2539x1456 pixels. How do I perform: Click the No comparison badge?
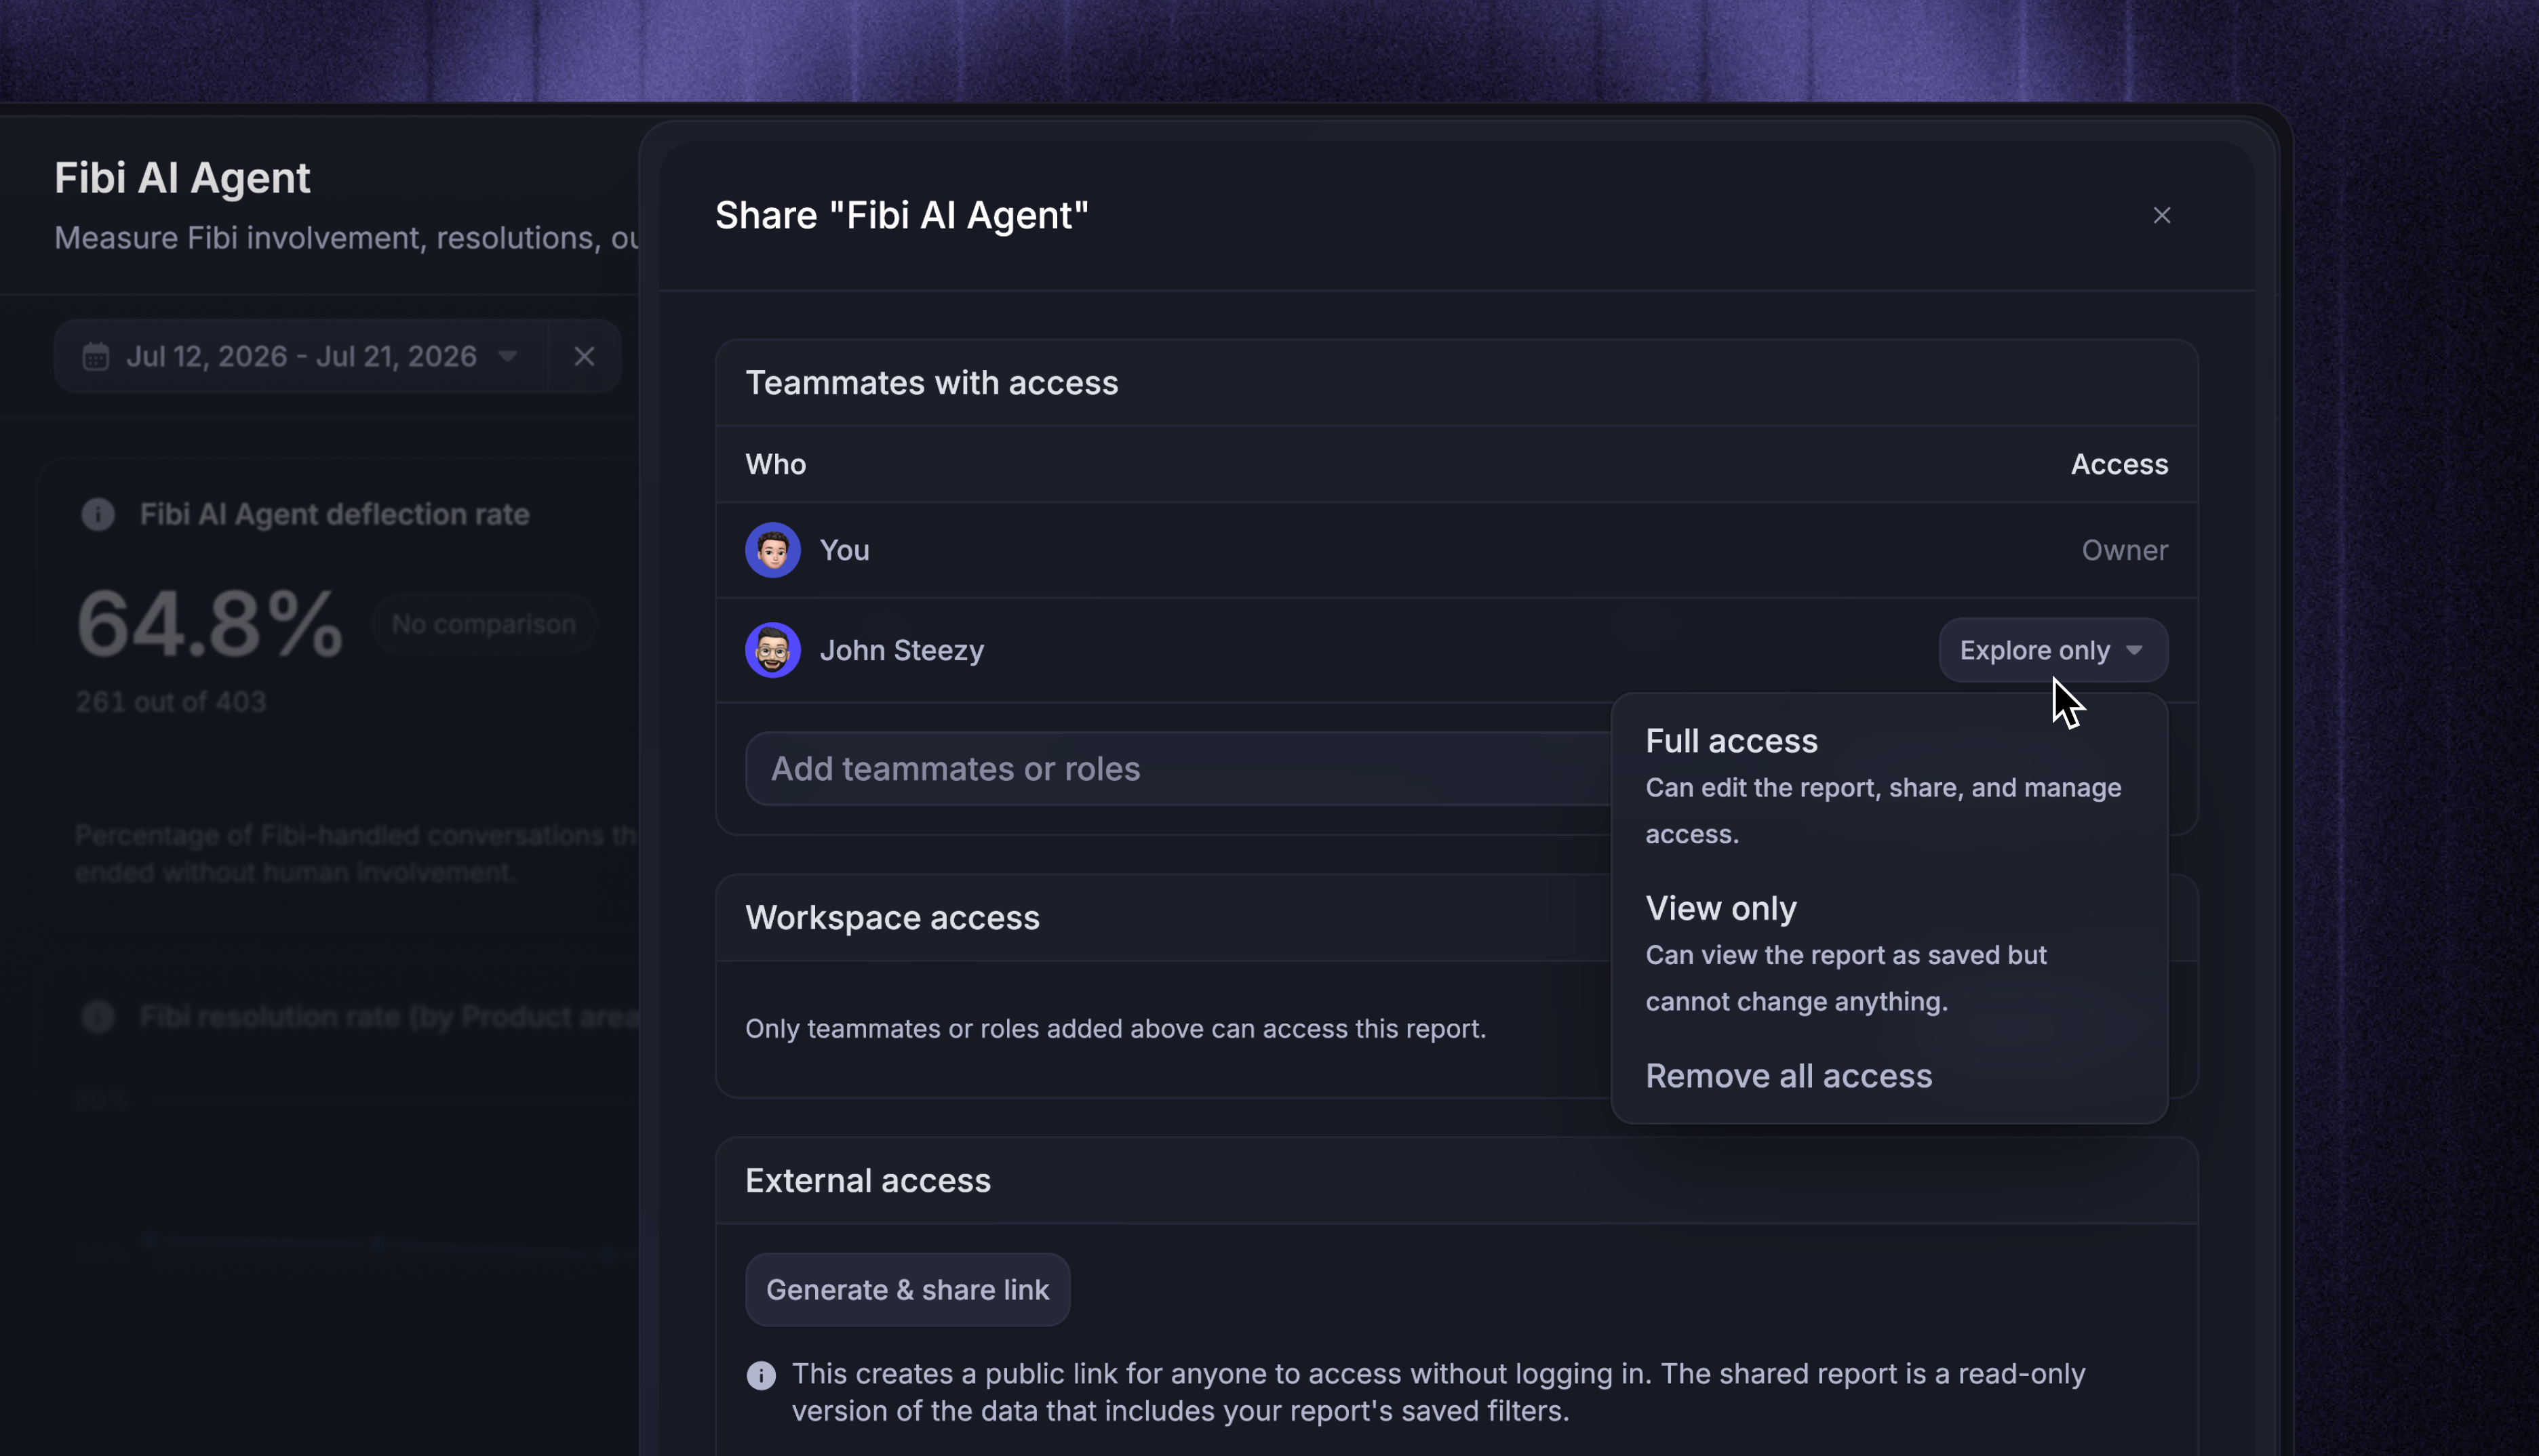tap(484, 624)
